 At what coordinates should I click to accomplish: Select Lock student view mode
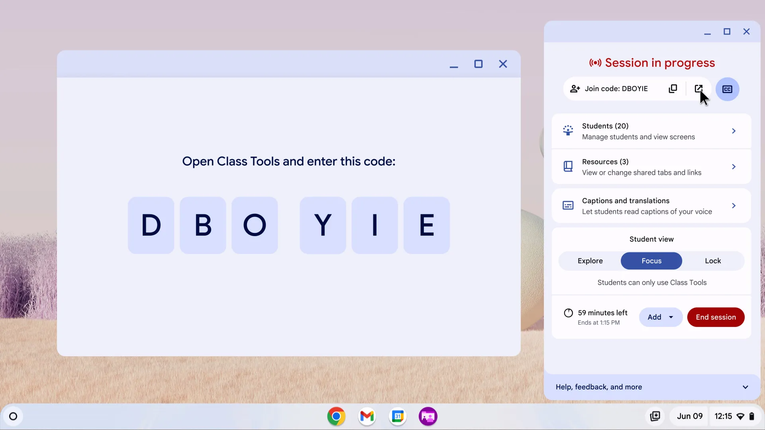point(713,261)
